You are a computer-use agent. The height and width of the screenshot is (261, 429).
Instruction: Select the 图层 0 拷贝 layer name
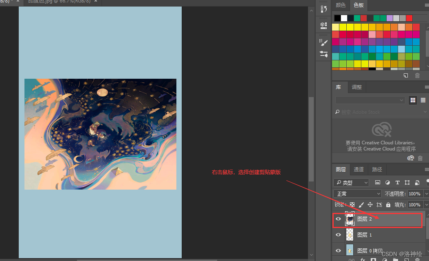[x=370, y=250]
